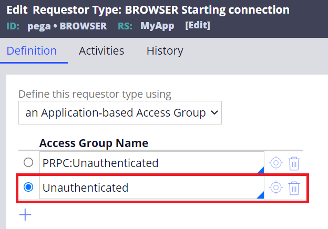Click the pega • BROWSER ID text
The width and height of the screenshot is (328, 229).
67,26
